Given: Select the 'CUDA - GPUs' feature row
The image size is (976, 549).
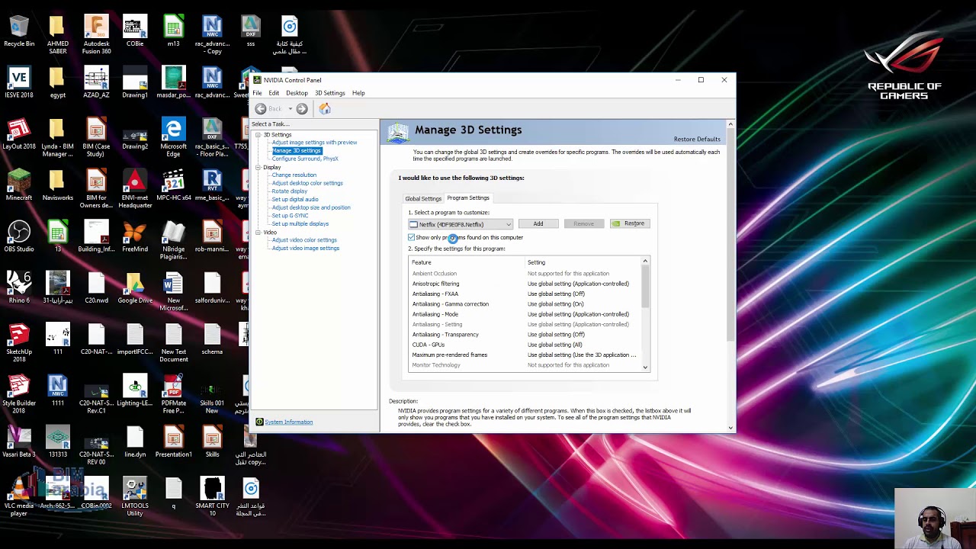Looking at the screenshot, I should 525,345.
